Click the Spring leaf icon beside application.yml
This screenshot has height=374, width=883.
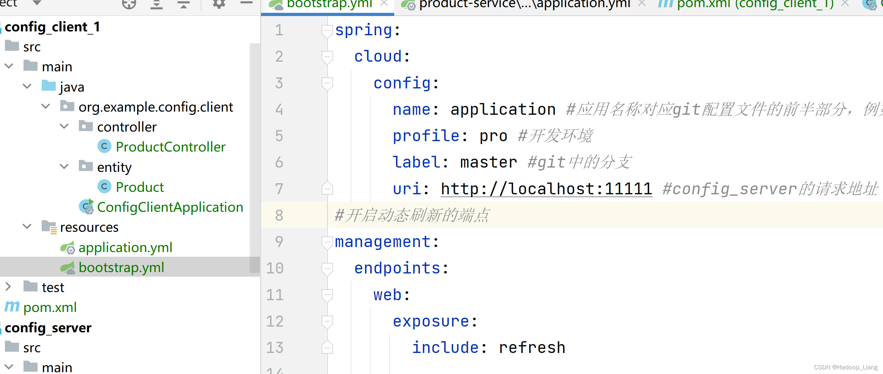[68, 247]
